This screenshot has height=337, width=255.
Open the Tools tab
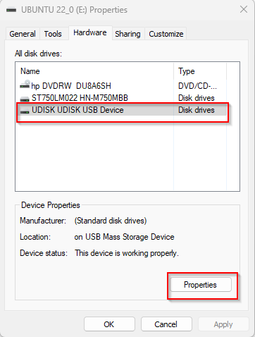pyautogui.click(x=53, y=34)
